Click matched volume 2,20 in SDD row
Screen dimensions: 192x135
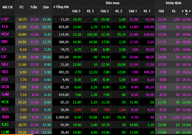176,117
